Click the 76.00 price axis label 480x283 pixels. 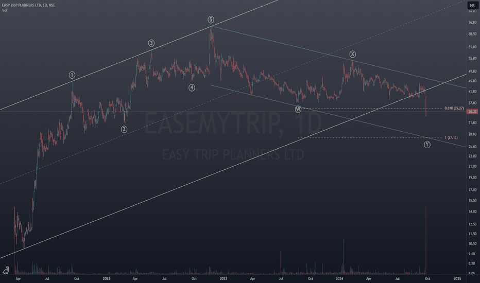[x=472, y=22]
